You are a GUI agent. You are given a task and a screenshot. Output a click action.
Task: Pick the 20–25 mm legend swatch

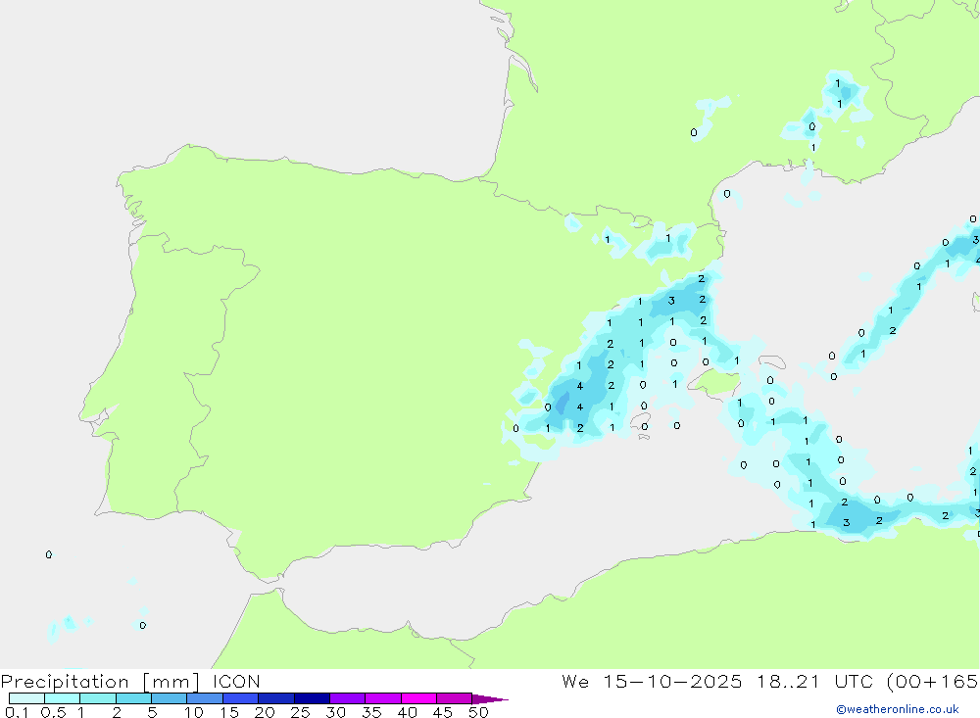(x=276, y=698)
